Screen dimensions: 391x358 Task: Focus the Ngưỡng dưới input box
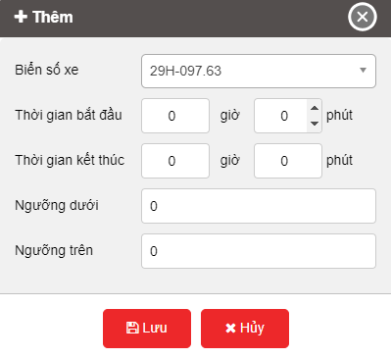[x=259, y=206]
